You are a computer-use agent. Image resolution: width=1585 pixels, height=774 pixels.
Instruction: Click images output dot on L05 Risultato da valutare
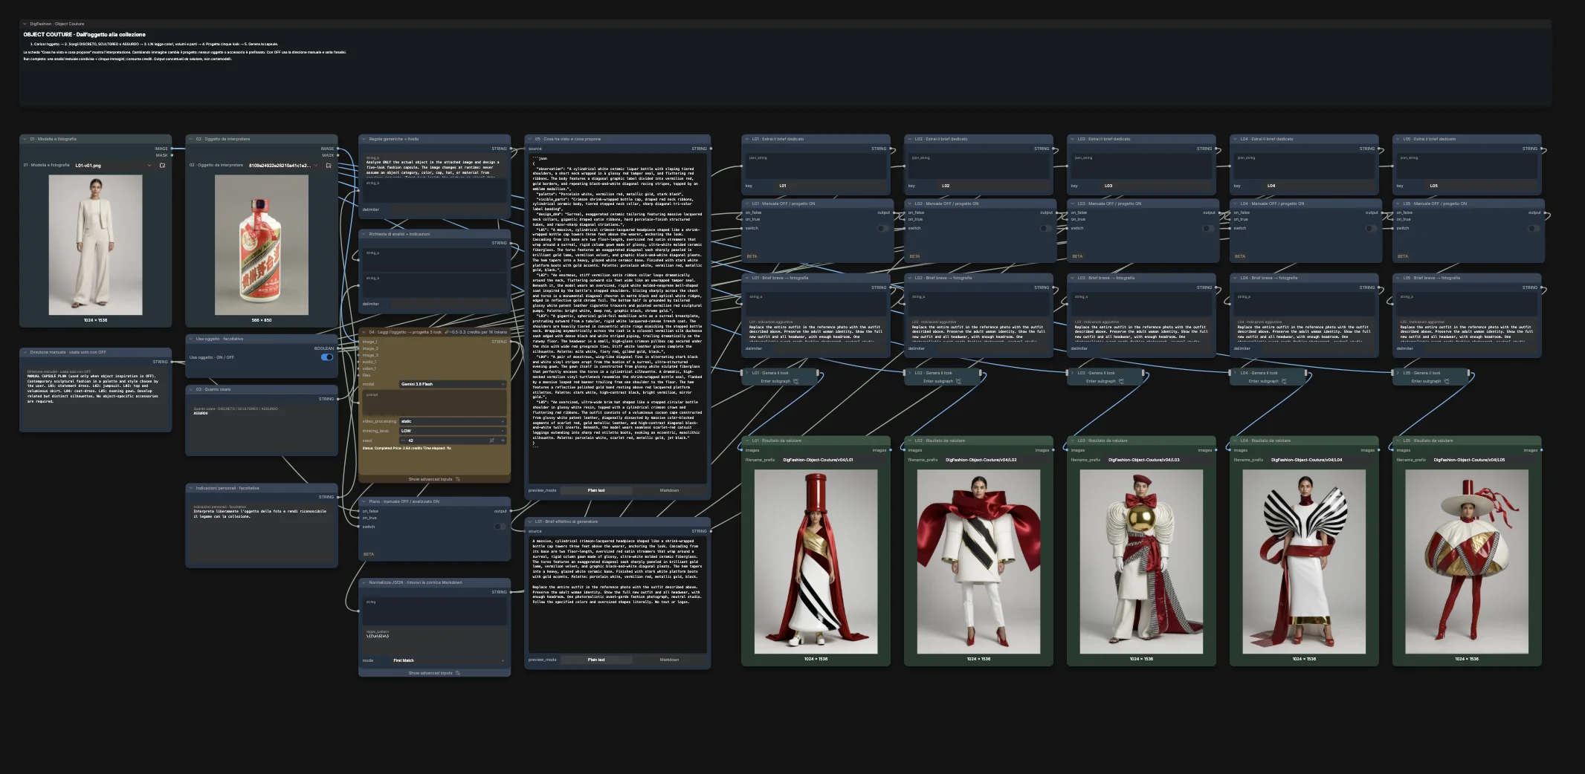[x=1542, y=450]
